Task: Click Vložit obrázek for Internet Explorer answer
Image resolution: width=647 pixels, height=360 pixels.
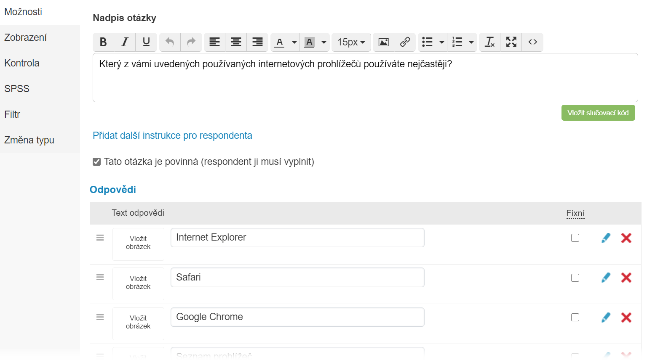Action: pyautogui.click(x=138, y=244)
